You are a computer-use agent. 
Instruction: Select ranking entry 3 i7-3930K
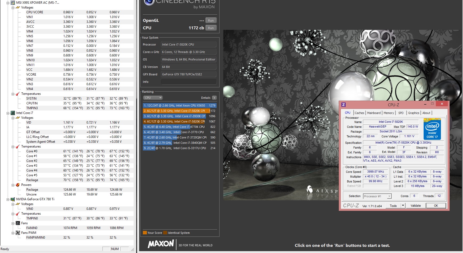180,116
